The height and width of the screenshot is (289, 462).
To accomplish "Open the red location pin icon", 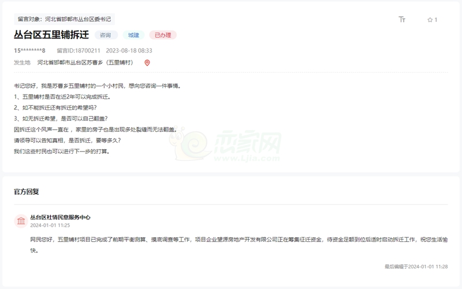I will pyautogui.click(x=147, y=63).
